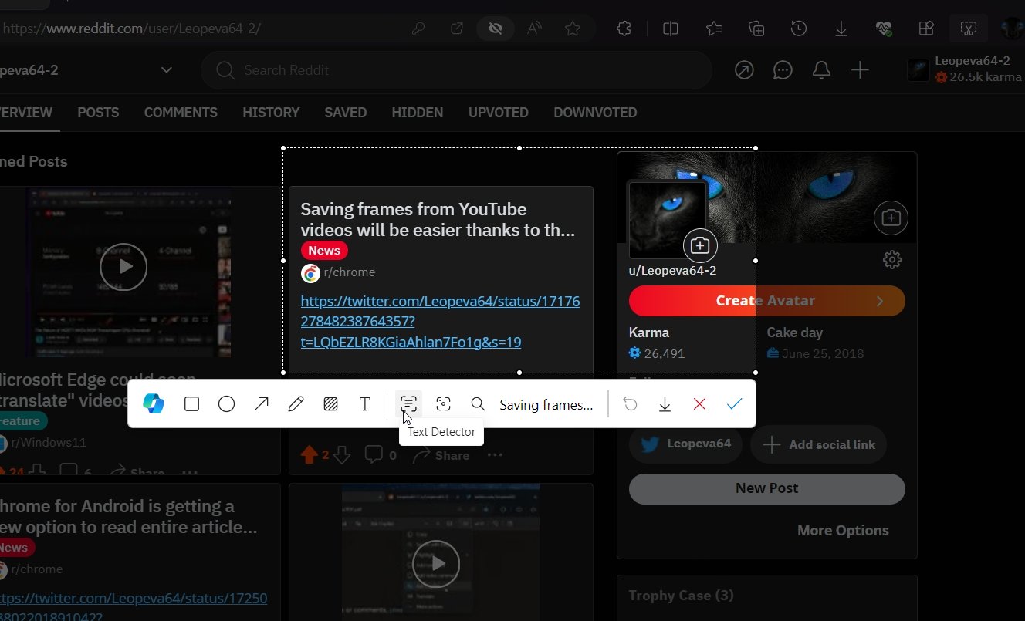The image size is (1025, 621).
Task: Choose the arrow annotation tool
Action: [x=262, y=403]
